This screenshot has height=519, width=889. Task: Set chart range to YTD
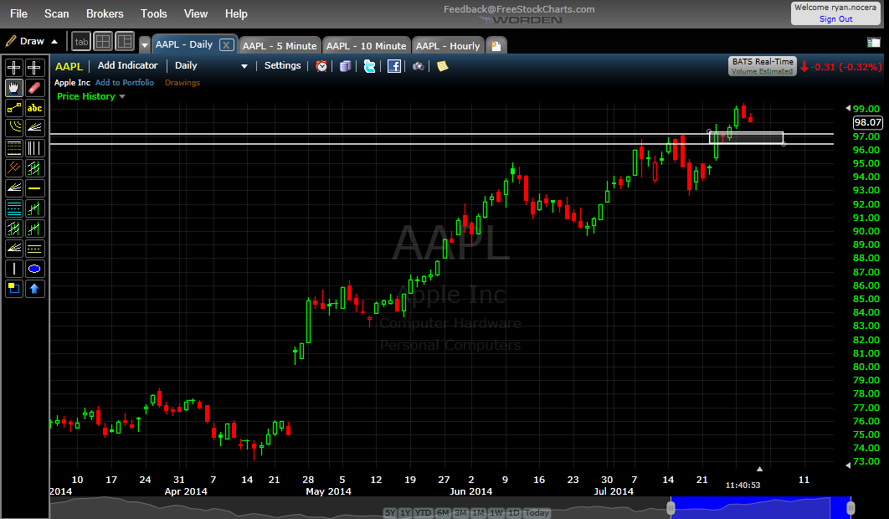(x=423, y=513)
